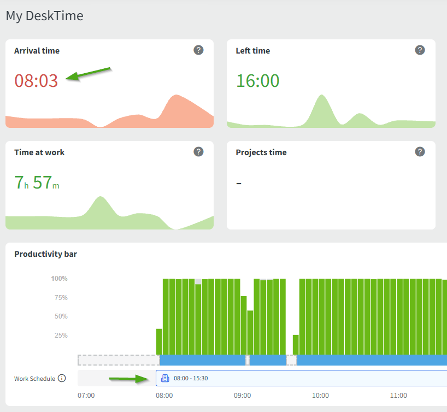Click the blue timeline segment starting at 08:00
The height and width of the screenshot is (412, 447).
point(202,360)
